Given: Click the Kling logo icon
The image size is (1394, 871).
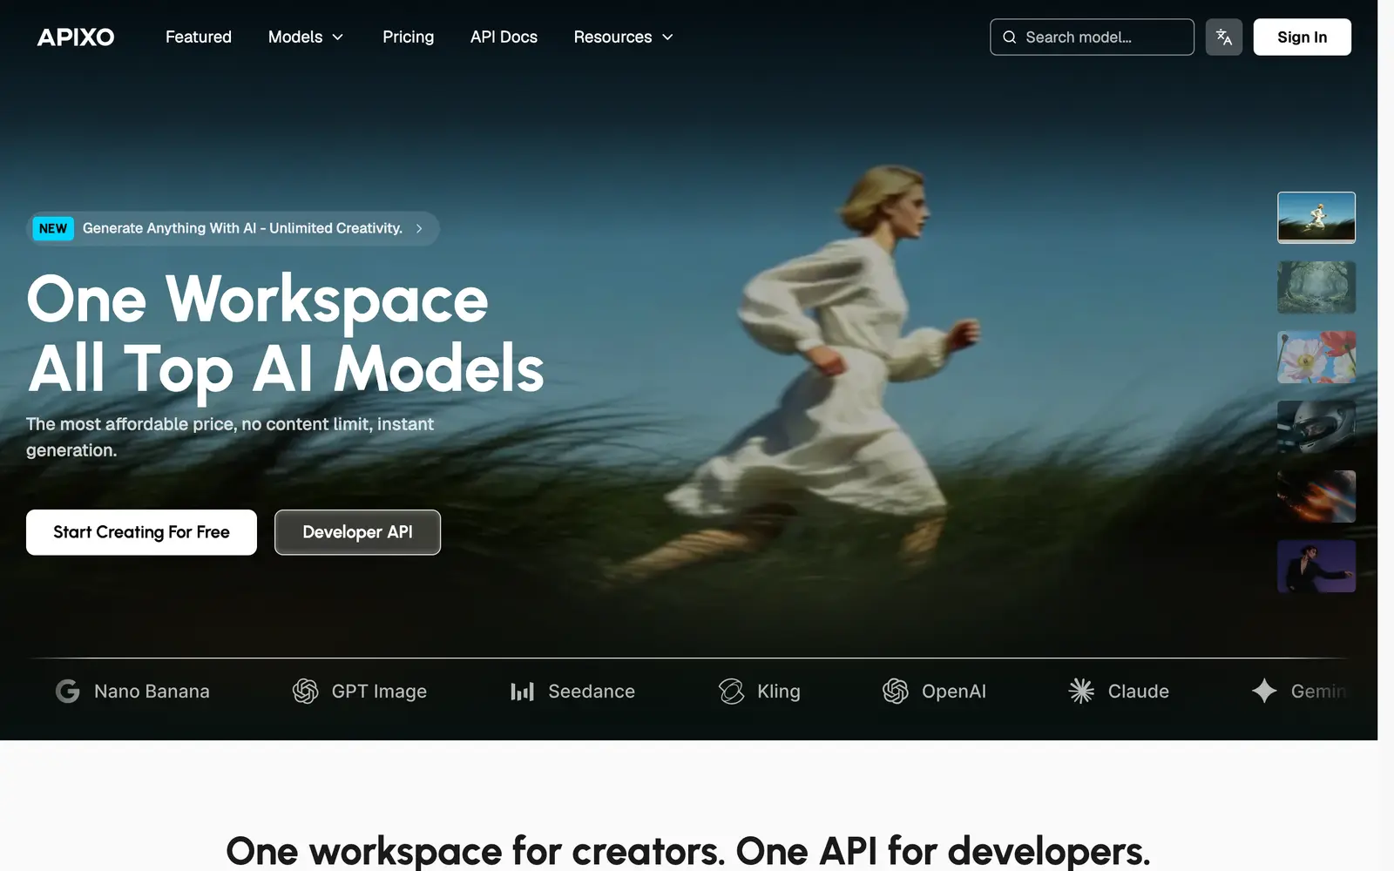Looking at the screenshot, I should point(731,691).
